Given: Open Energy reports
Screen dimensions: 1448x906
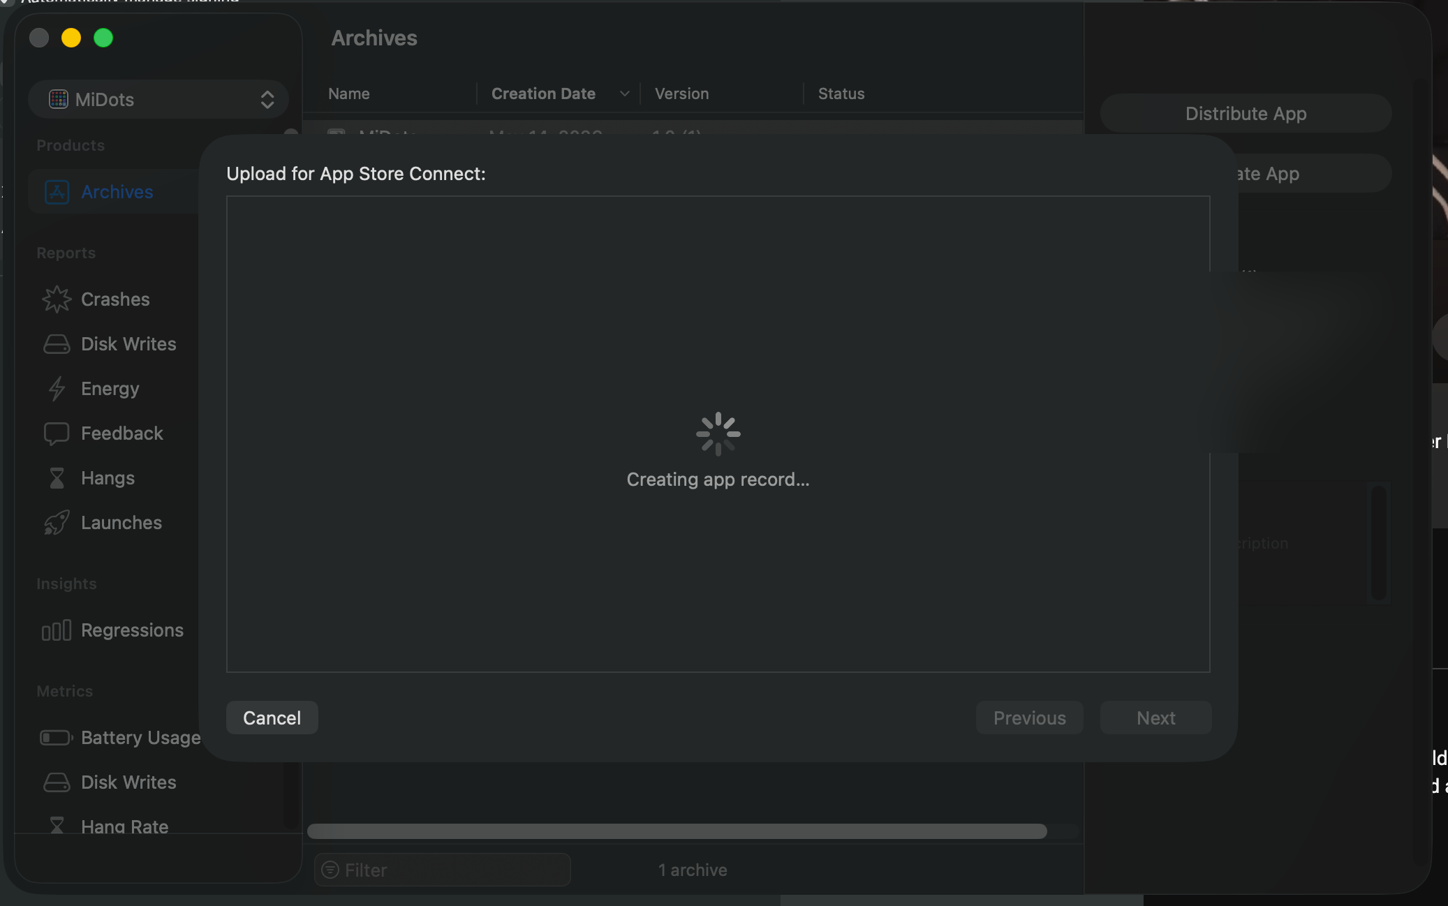Looking at the screenshot, I should click(x=110, y=389).
